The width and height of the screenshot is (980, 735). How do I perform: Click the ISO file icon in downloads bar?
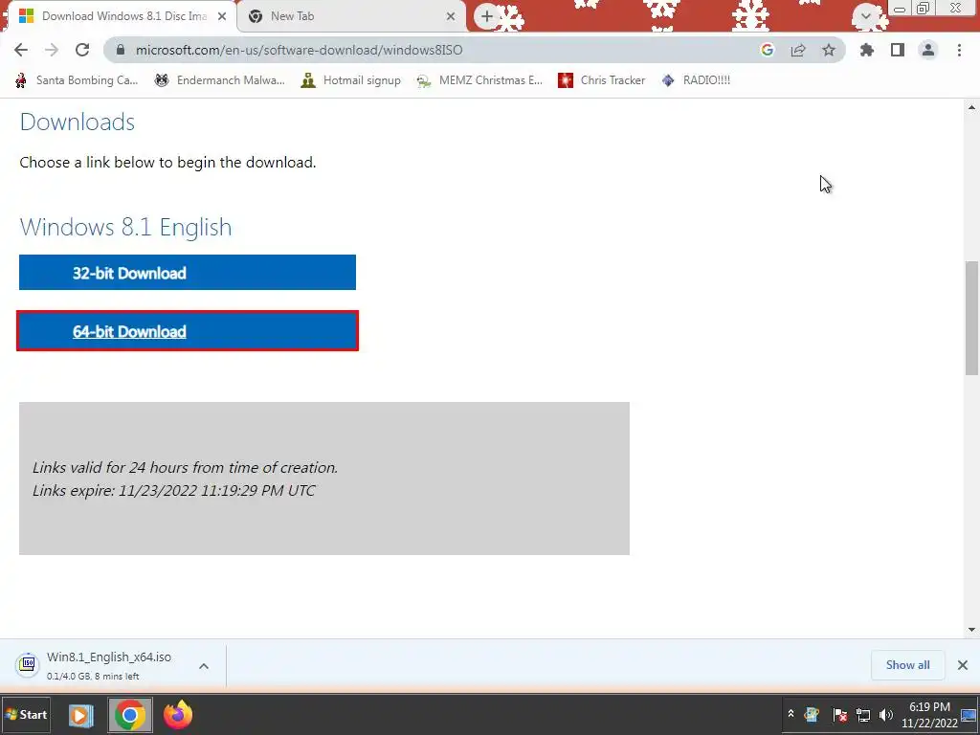click(x=28, y=664)
